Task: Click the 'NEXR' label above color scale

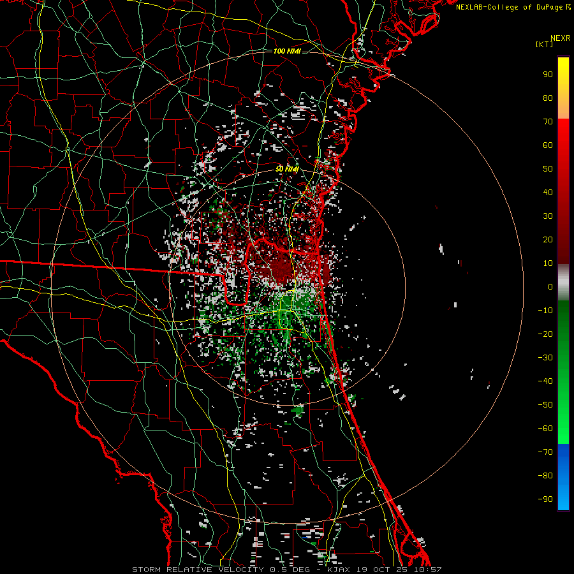Action: [x=561, y=38]
